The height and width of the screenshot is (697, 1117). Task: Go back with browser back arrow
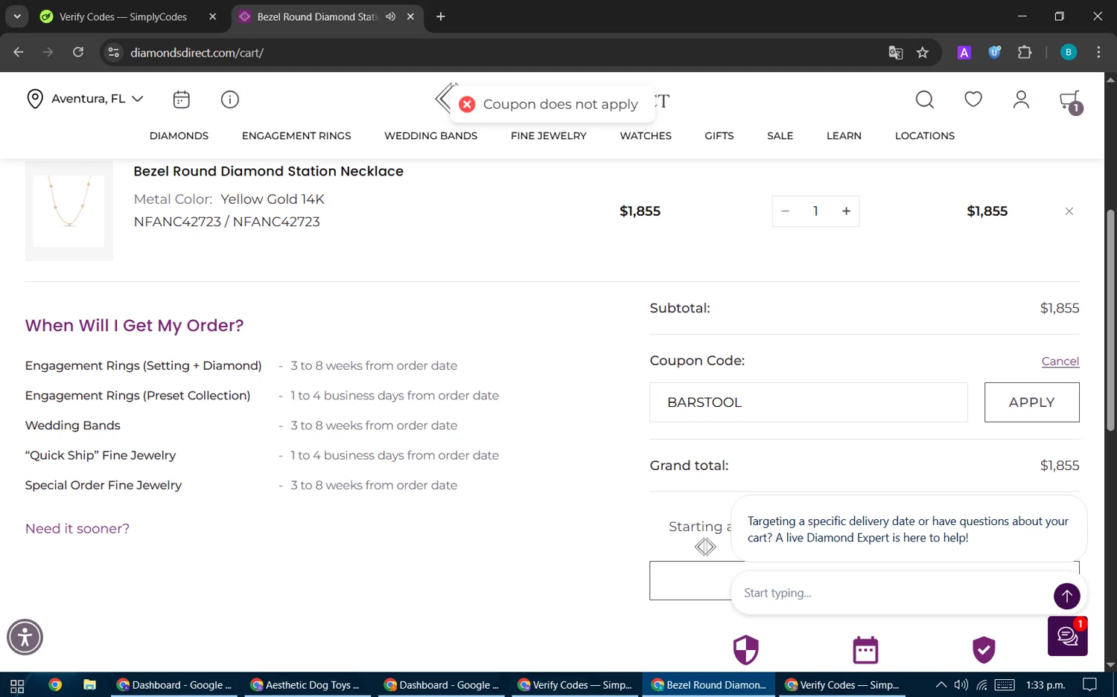point(19,52)
